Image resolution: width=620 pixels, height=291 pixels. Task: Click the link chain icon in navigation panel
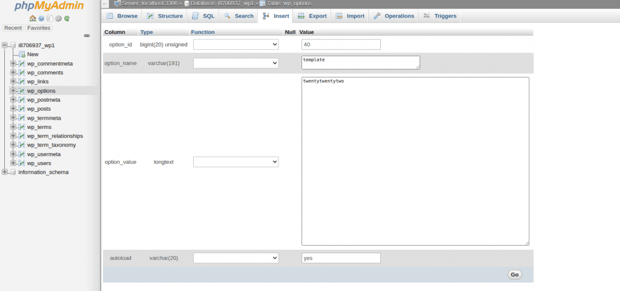(87, 36)
